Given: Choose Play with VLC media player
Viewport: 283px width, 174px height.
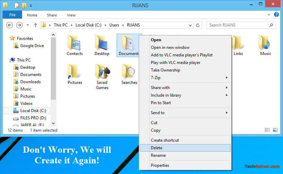Looking at the screenshot, I should 185,63.
